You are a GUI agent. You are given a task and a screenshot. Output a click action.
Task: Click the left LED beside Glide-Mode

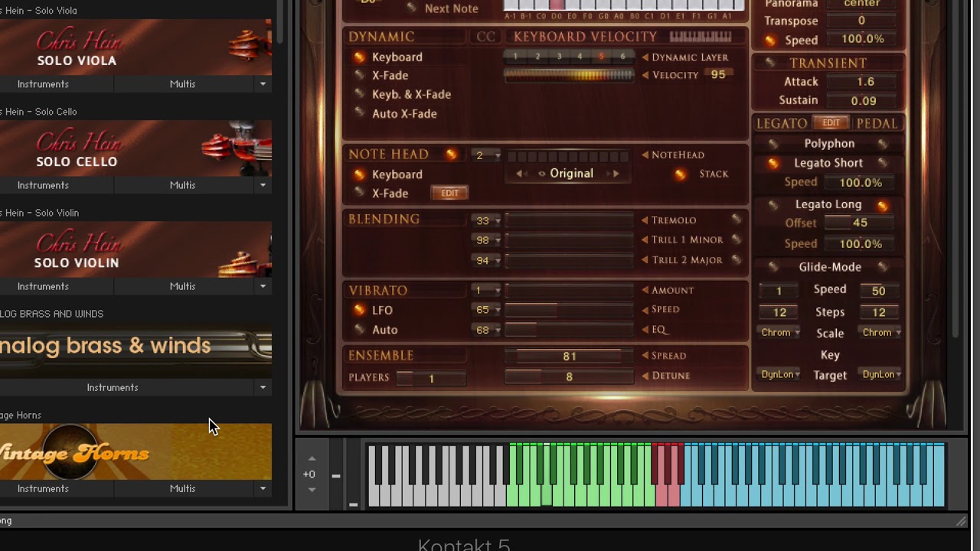pyautogui.click(x=773, y=267)
